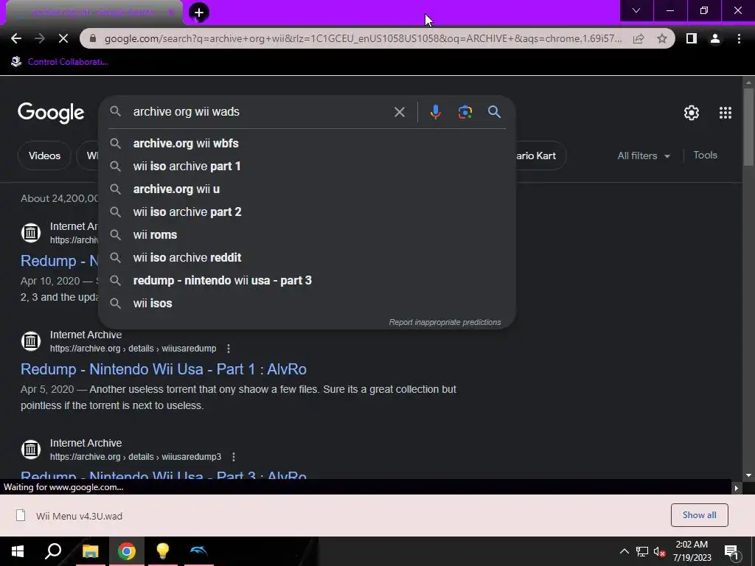This screenshot has width=755, height=566.
Task: Unmute volume tray icon
Action: point(659,551)
